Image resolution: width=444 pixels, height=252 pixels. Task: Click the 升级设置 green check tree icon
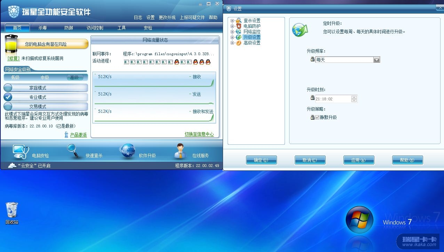(238, 37)
